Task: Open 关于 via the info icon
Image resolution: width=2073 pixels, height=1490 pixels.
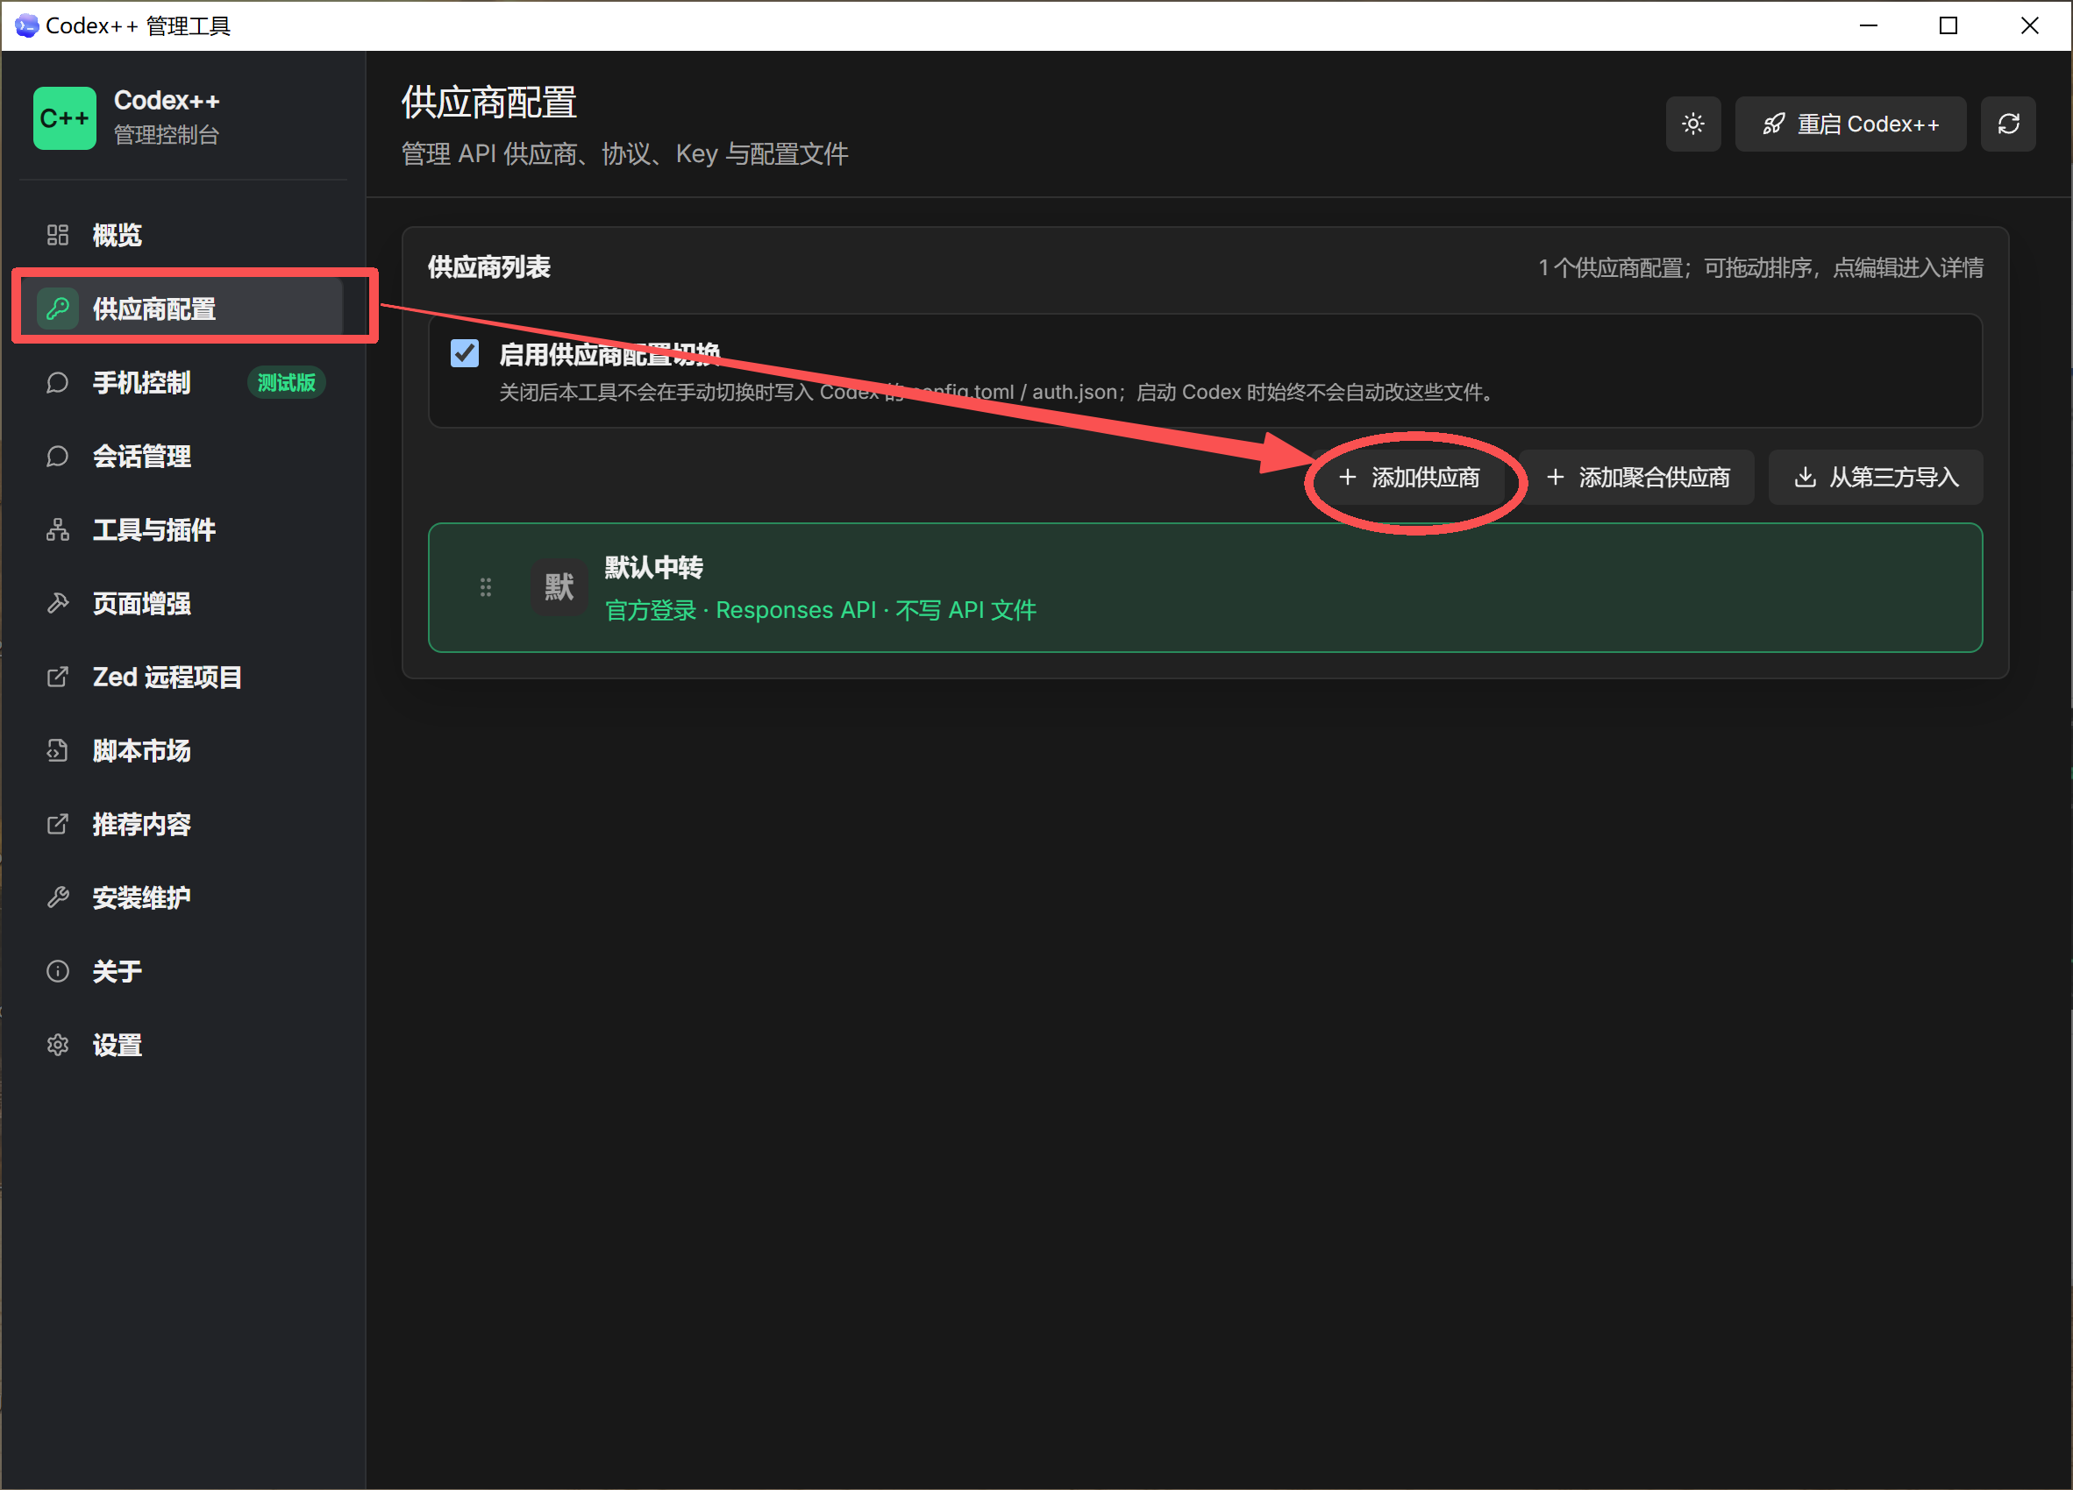Action: tap(58, 971)
